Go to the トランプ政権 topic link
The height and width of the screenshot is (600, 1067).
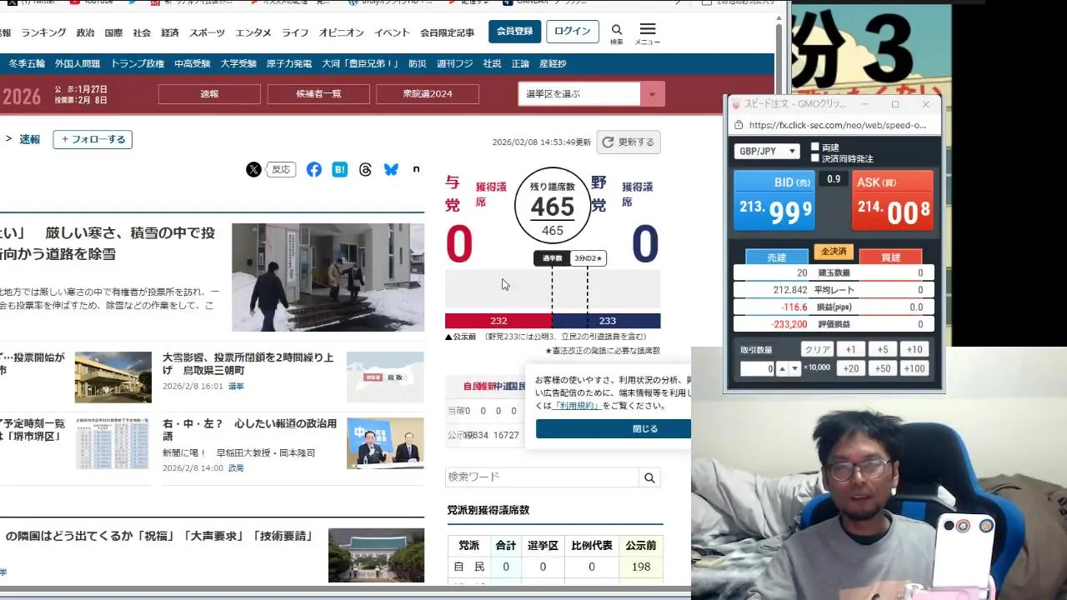138,63
